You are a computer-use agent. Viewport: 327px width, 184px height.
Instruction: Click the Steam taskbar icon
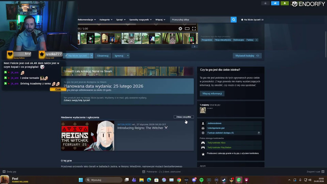224,180
